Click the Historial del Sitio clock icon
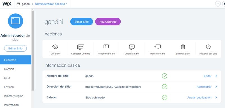Viewport: 225px width, 108px height. point(208,47)
